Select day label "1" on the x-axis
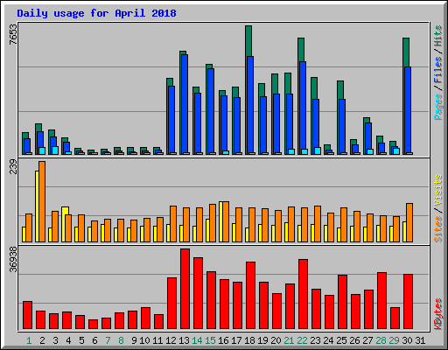Image resolution: width=448 pixels, height=350 pixels. (29, 340)
